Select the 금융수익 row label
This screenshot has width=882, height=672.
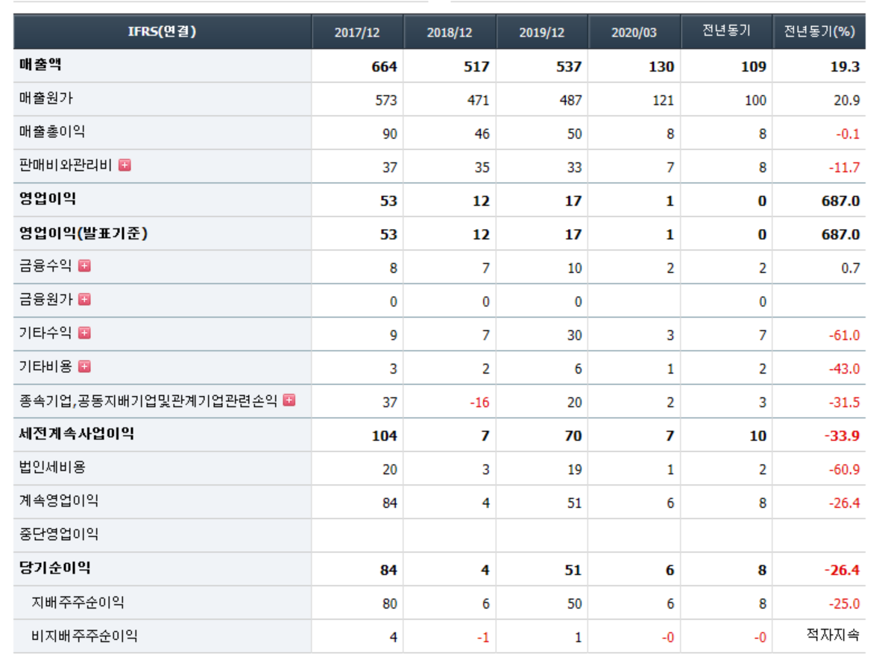[45, 266]
